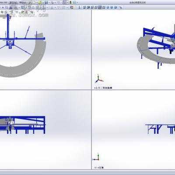175x175 pixels.
Task: Switch to the Trimetric view icon
Action: click(112, 7)
